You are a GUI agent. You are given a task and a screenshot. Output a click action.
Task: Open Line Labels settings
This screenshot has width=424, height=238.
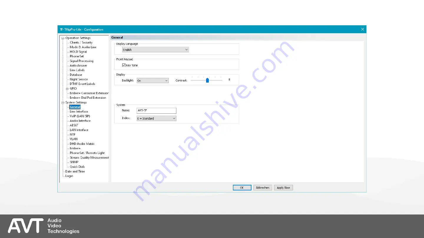(x=77, y=70)
